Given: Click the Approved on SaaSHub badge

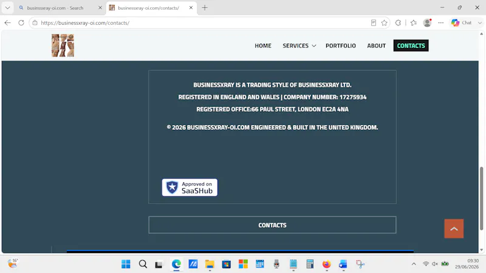Looking at the screenshot, I should tap(190, 187).
